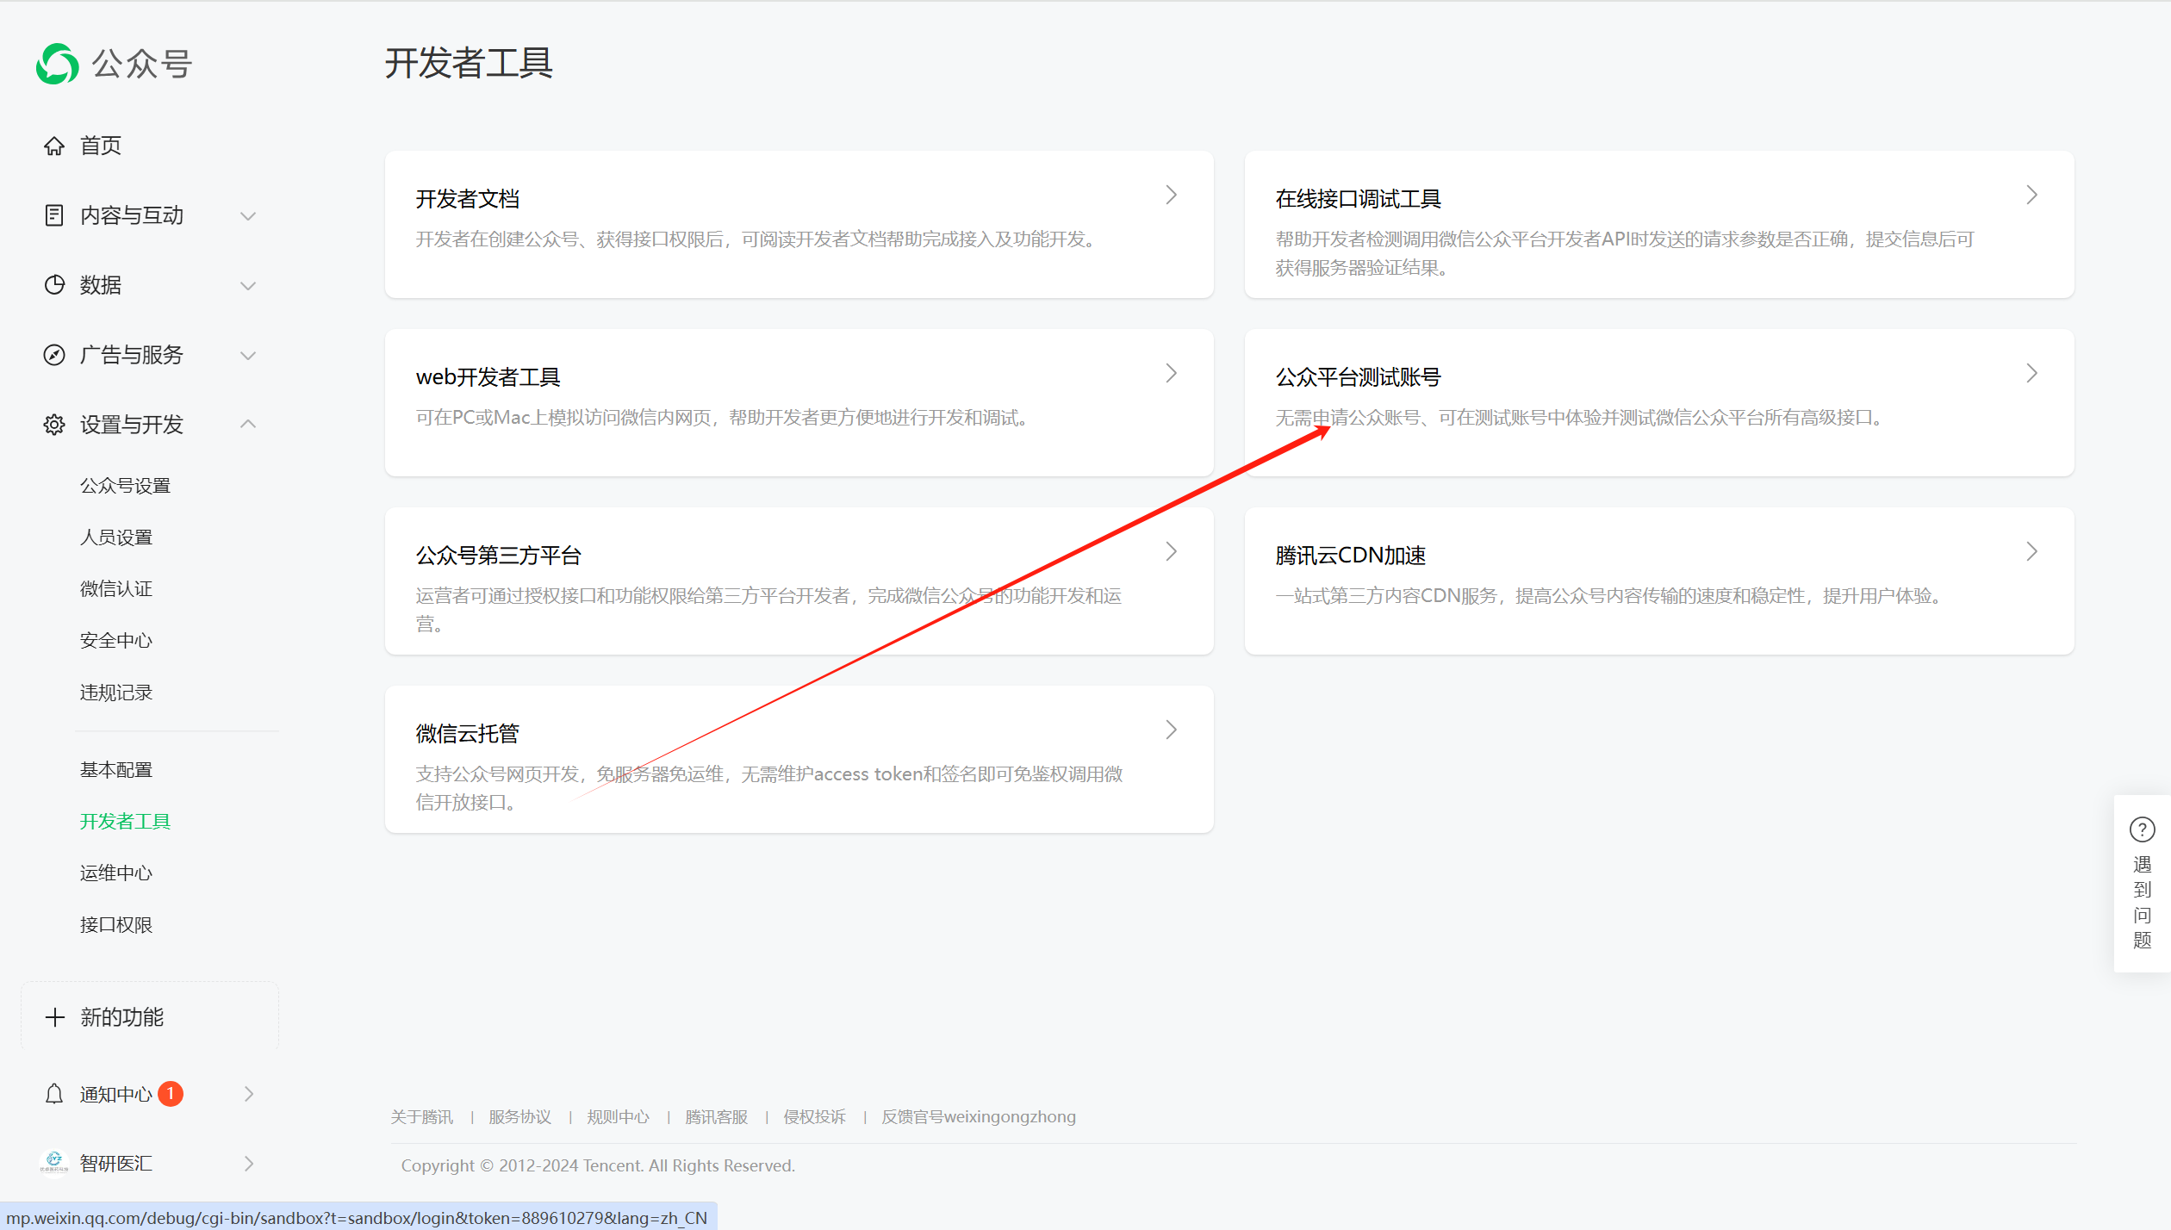This screenshot has height=1230, width=2171.
Task: Click the 智研医汇 account icon
Action: 54,1162
